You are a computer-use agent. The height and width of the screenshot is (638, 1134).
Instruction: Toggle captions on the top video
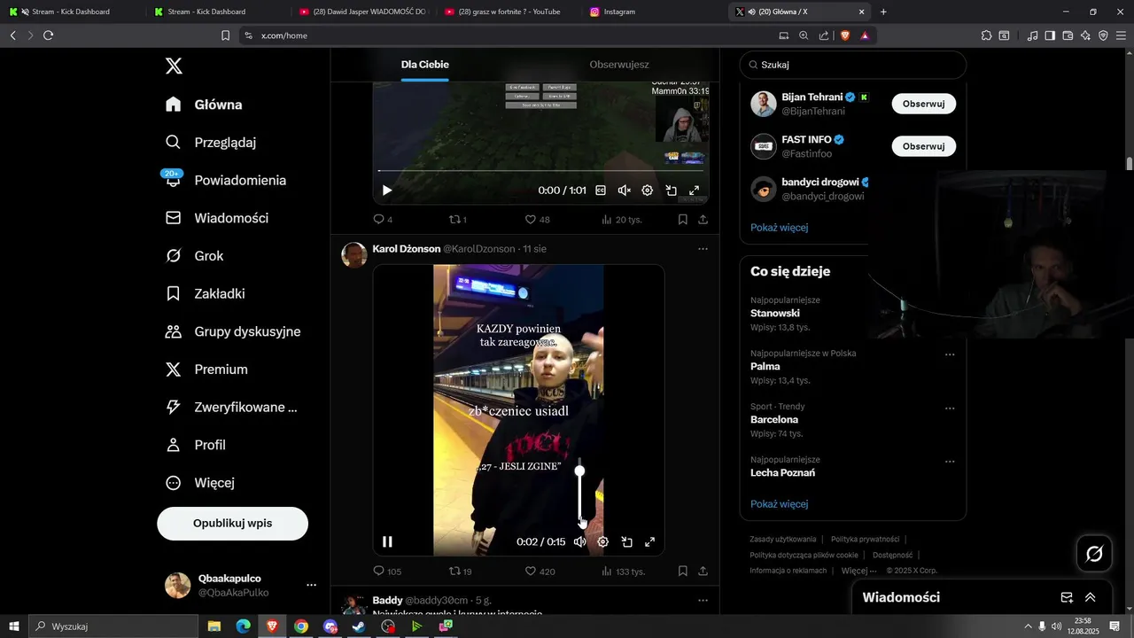[601, 191]
